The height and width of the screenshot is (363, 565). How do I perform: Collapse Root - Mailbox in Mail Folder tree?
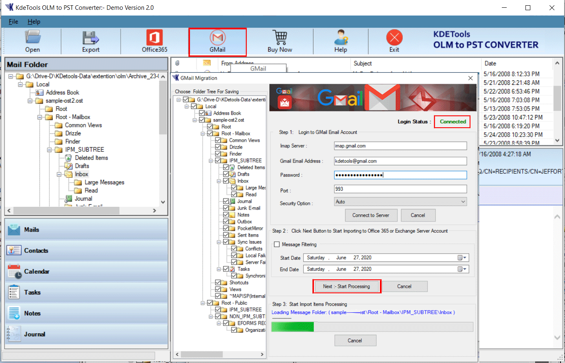pos(40,117)
